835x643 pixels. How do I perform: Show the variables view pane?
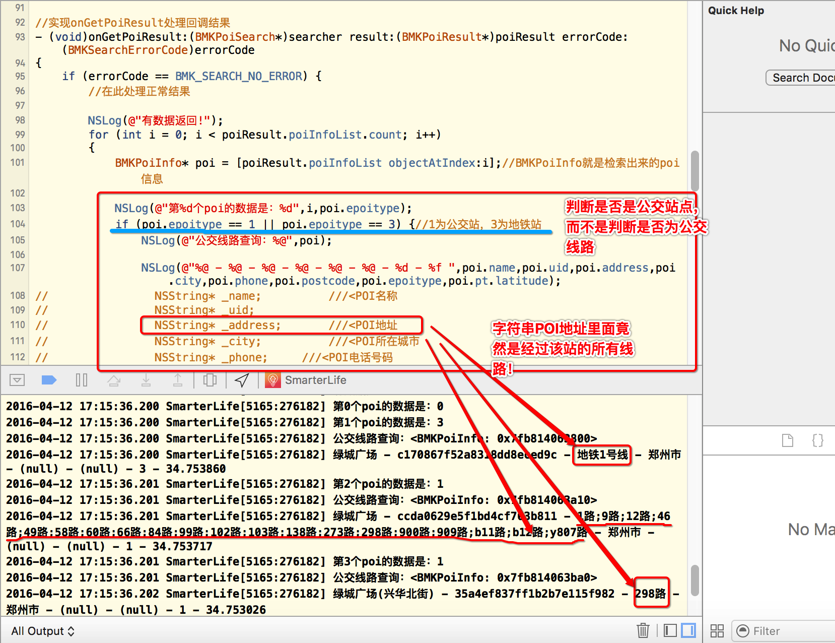click(670, 630)
